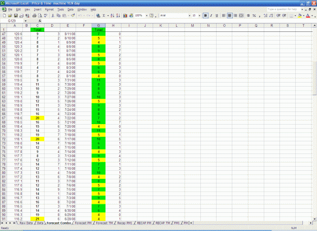The image size is (317, 231).
Task: Open the Chart Wizard icon
Action: click(x=125, y=16)
